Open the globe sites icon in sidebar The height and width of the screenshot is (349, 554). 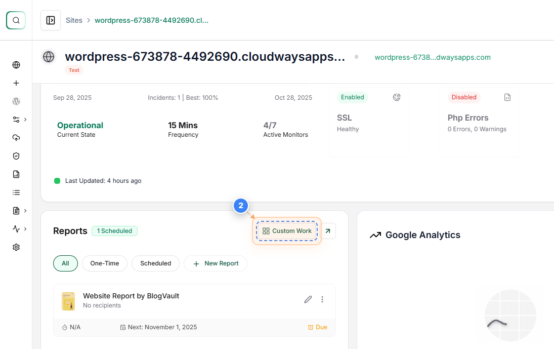click(16, 65)
